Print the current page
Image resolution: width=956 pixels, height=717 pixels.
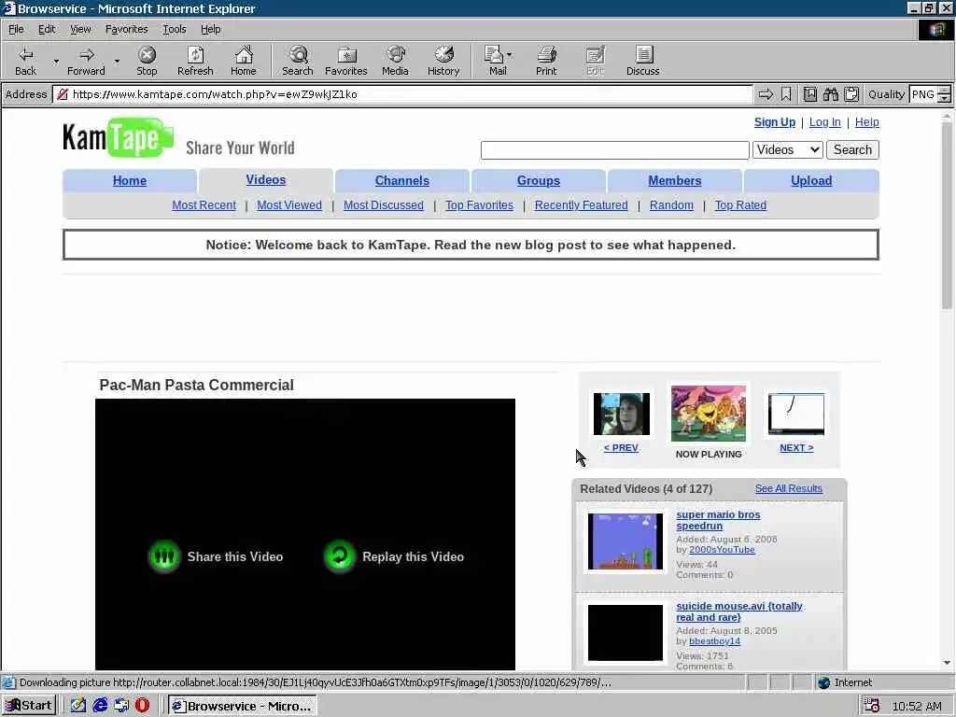tap(546, 61)
